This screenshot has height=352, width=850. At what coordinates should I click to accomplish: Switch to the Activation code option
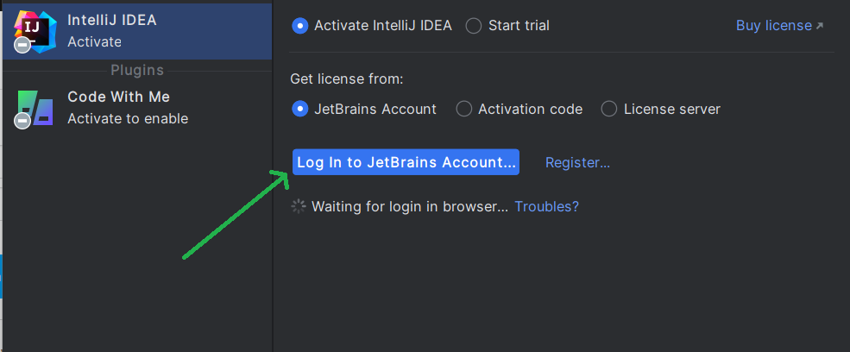464,109
